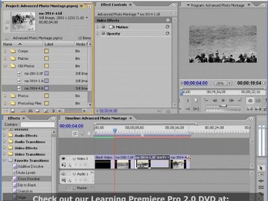Select the Track Select tool
Image resolution: width=268 pixels, height=201 pixels.
(261, 174)
